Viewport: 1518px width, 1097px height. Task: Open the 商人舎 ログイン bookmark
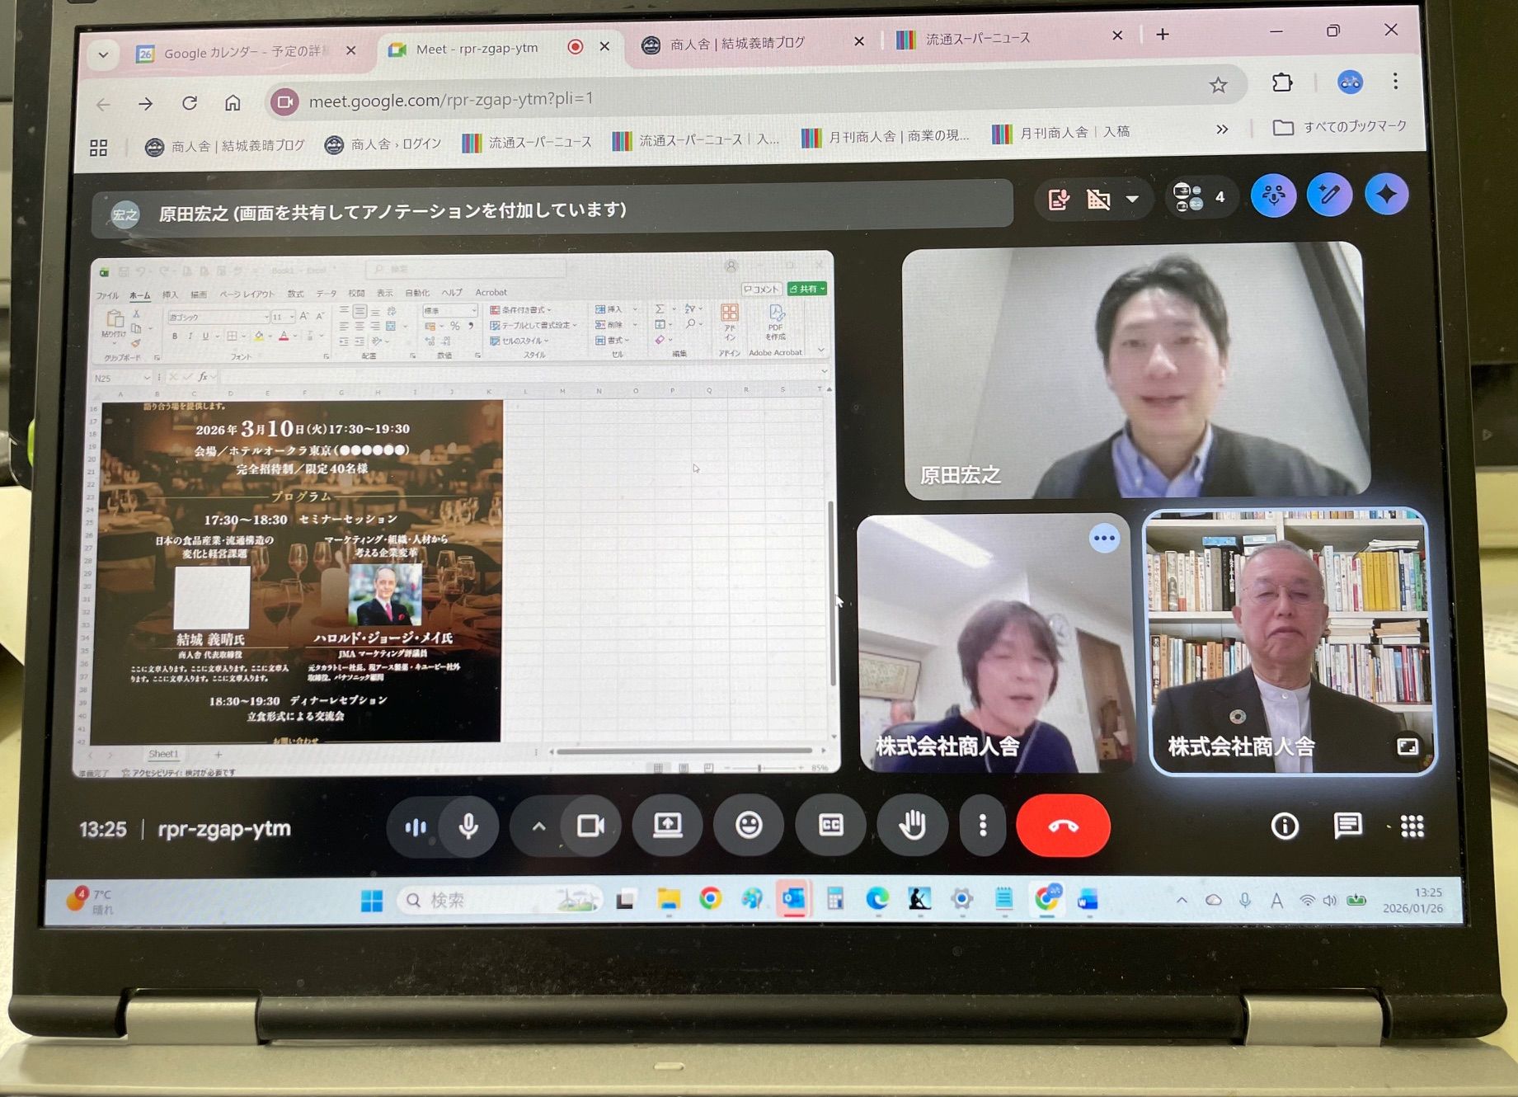[383, 144]
